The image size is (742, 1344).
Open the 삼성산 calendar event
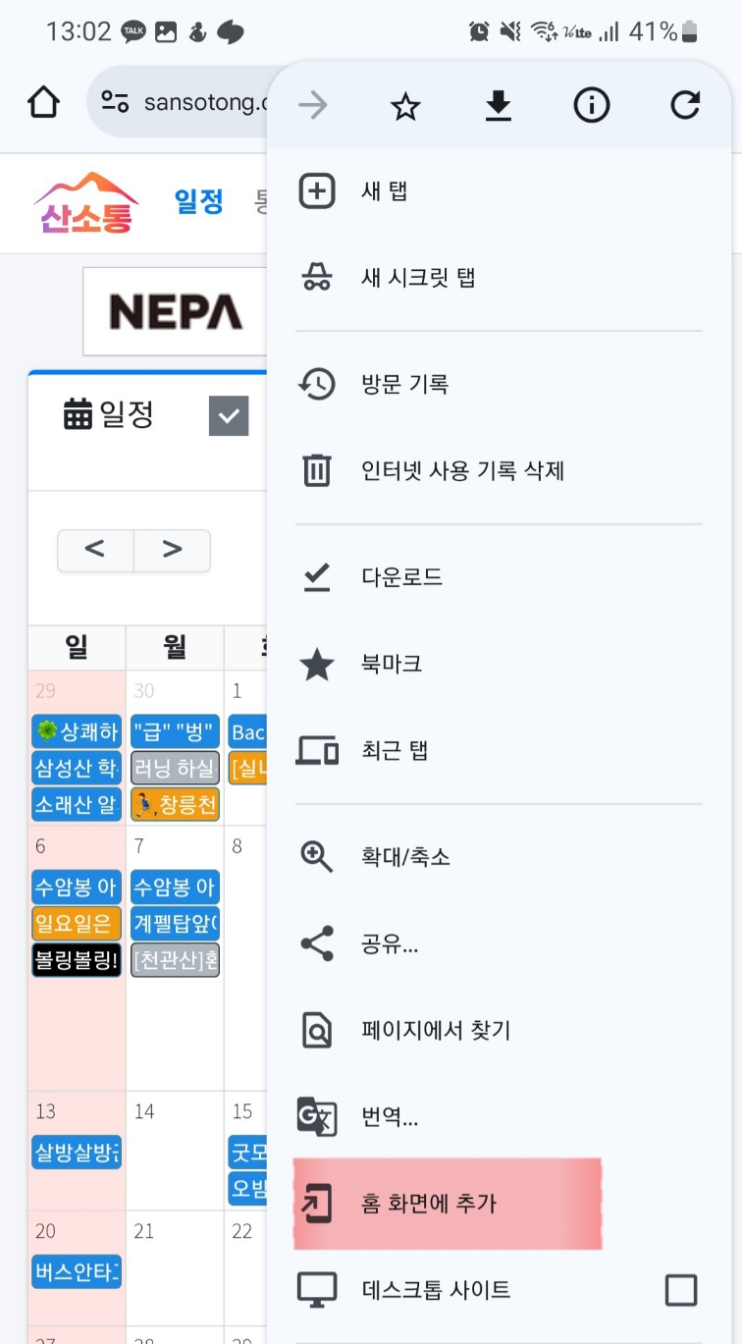[x=77, y=768]
